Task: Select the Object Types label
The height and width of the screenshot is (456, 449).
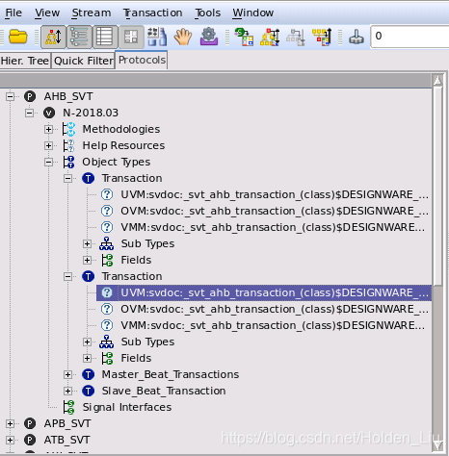Action: pyautogui.click(x=117, y=162)
